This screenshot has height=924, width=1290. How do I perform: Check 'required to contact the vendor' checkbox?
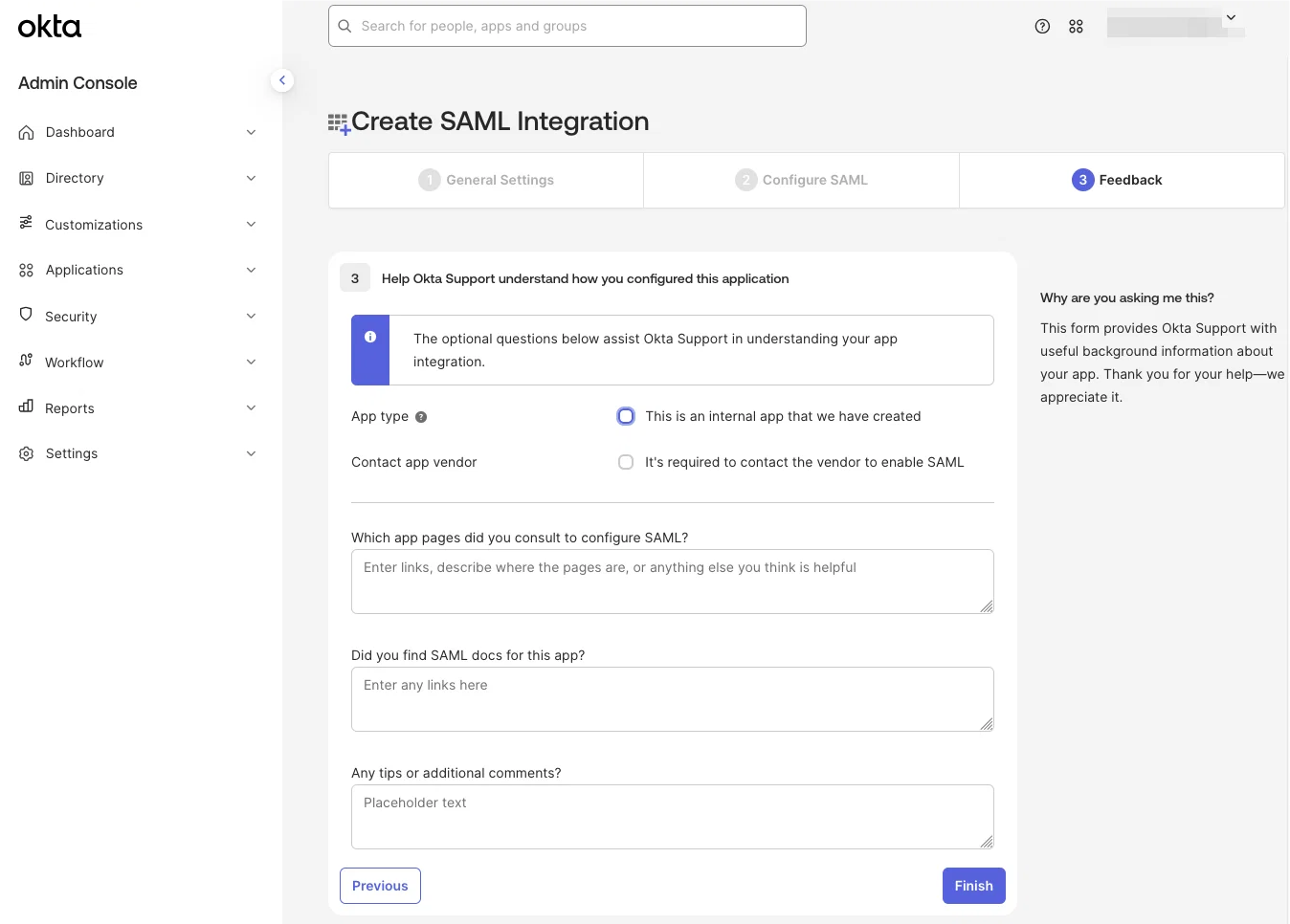[x=626, y=462]
